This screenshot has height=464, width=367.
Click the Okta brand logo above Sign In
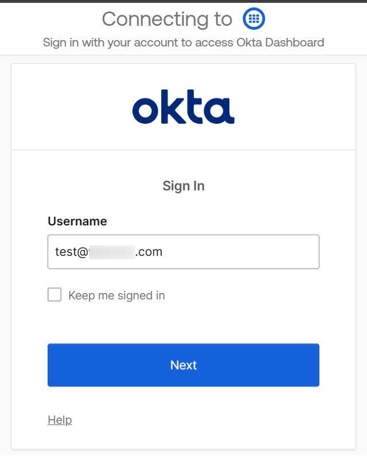click(x=183, y=106)
